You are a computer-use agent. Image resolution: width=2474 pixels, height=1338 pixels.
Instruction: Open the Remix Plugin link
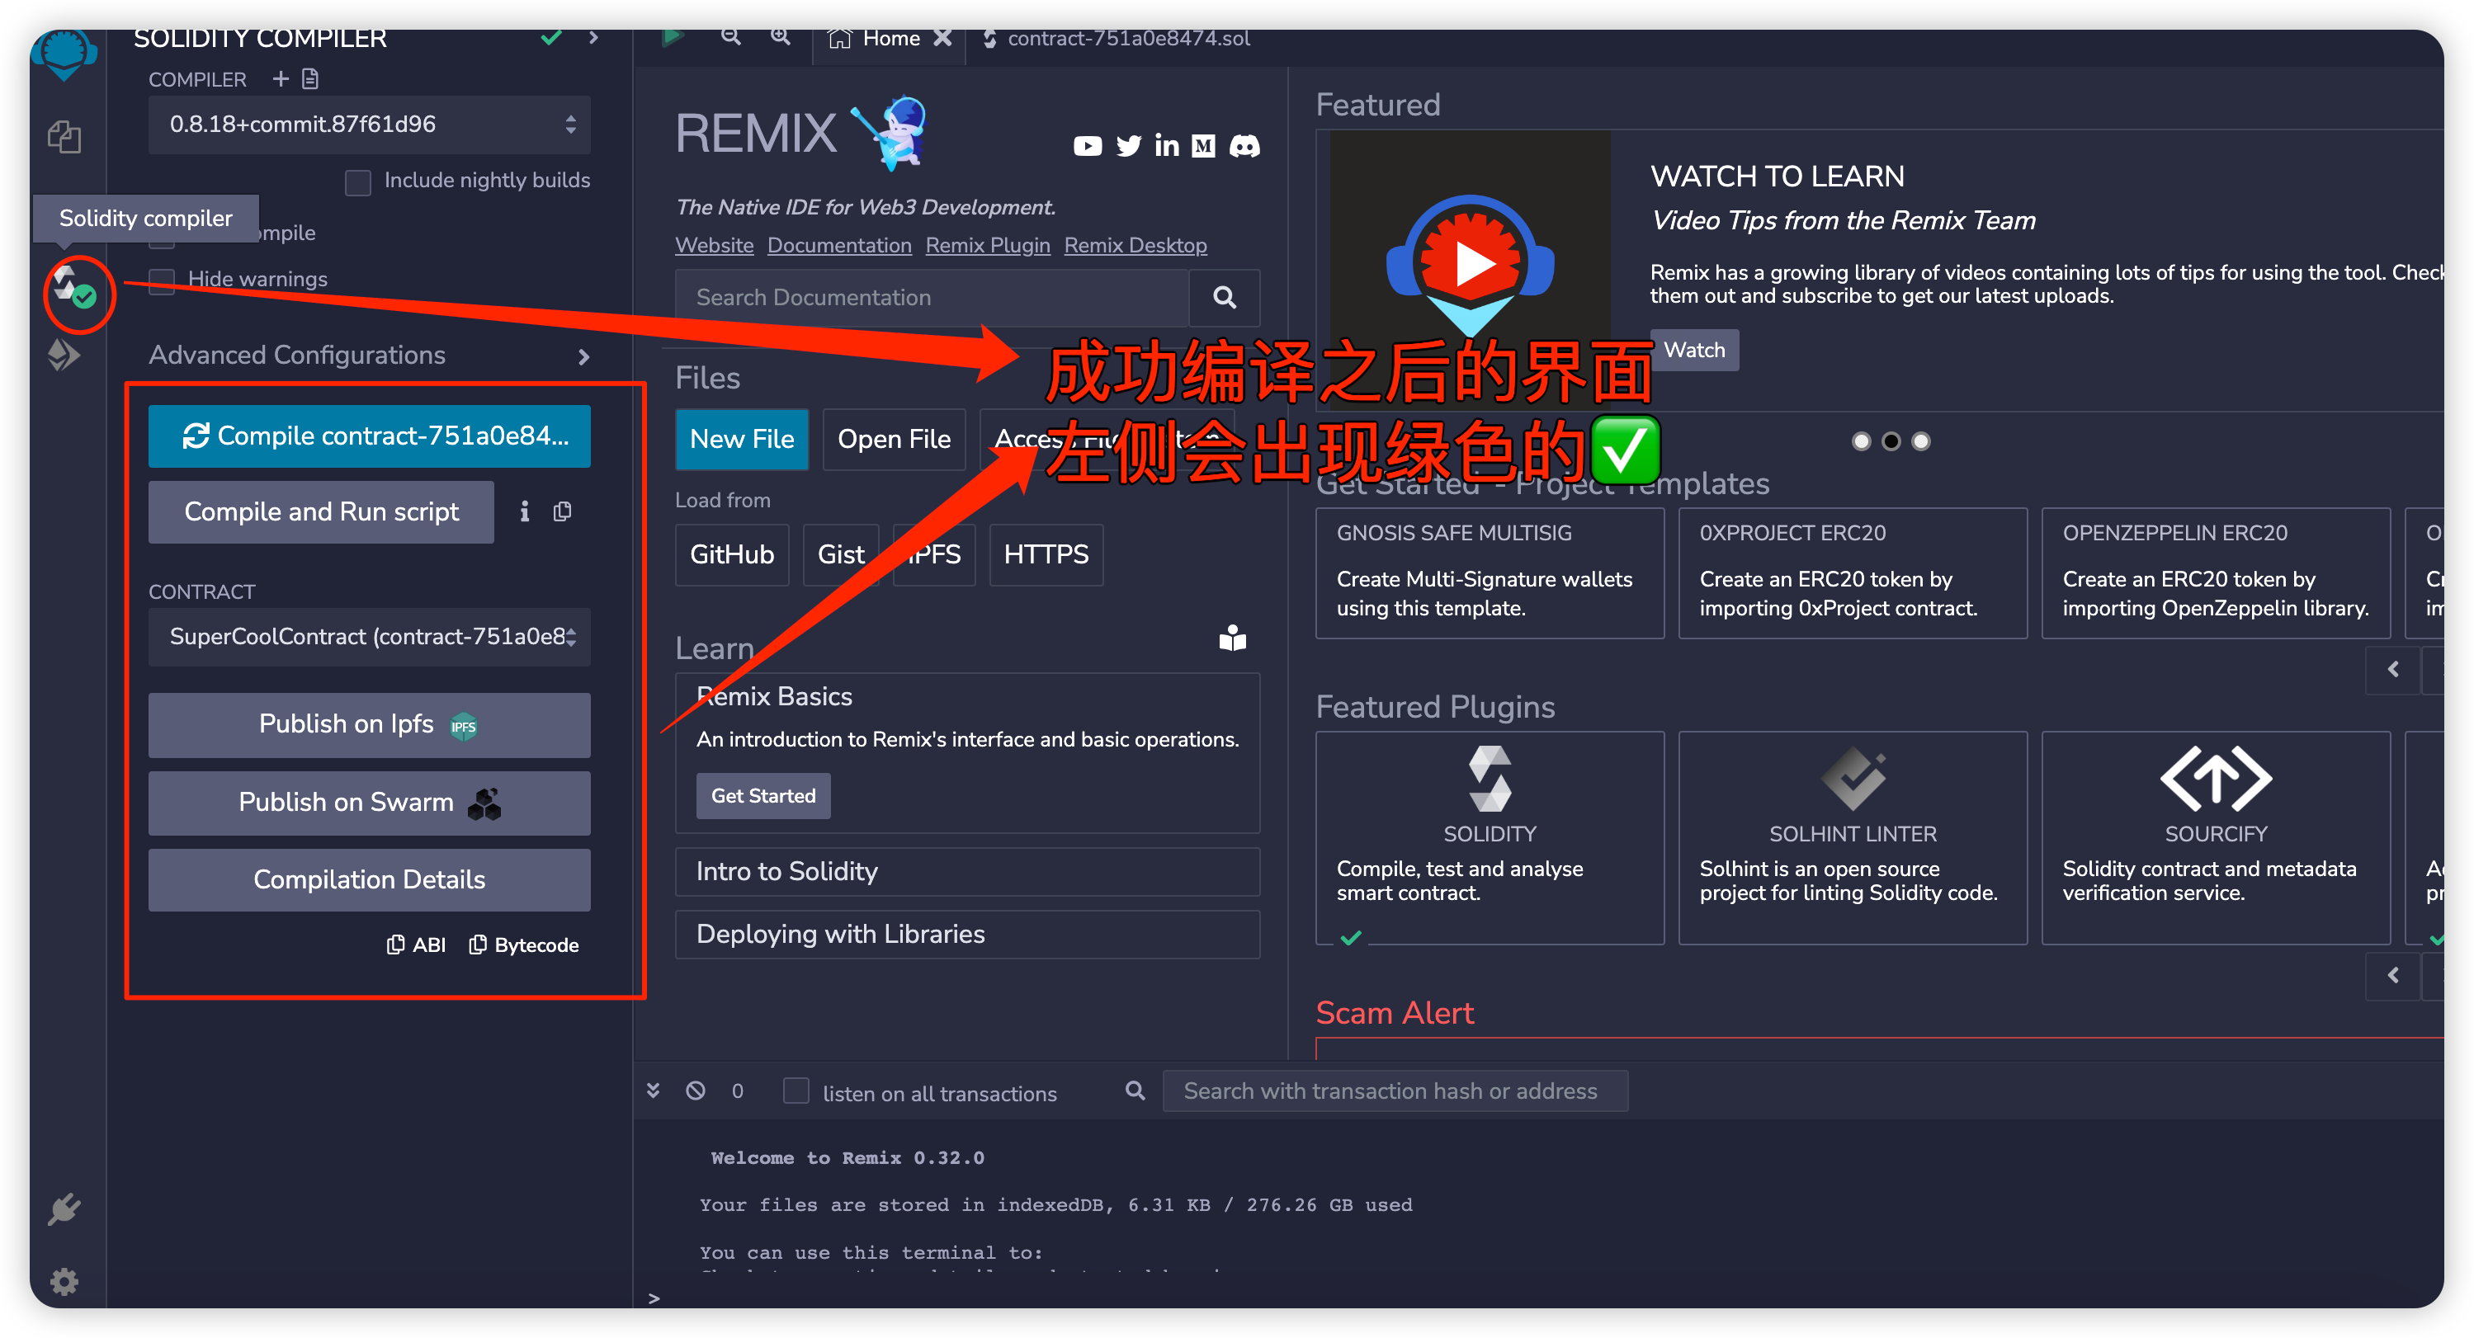pyautogui.click(x=989, y=246)
